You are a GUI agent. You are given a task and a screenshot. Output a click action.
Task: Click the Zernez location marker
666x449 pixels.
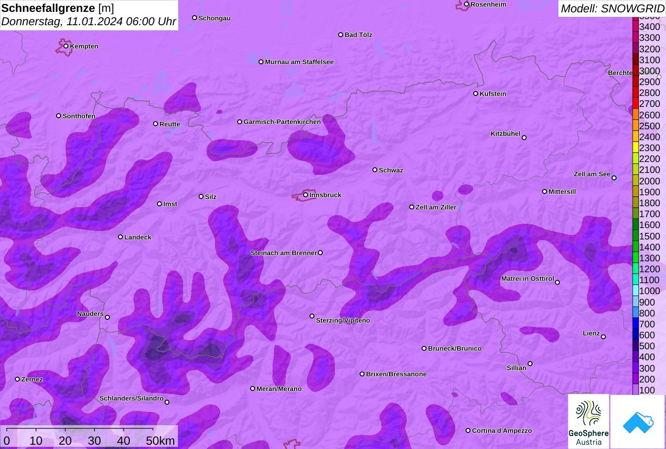point(18,379)
